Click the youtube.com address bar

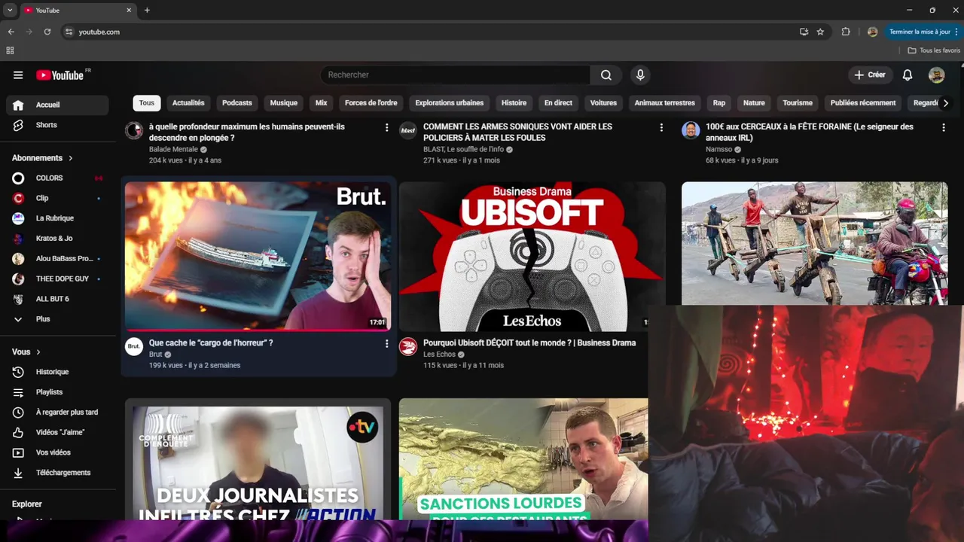pos(429,32)
